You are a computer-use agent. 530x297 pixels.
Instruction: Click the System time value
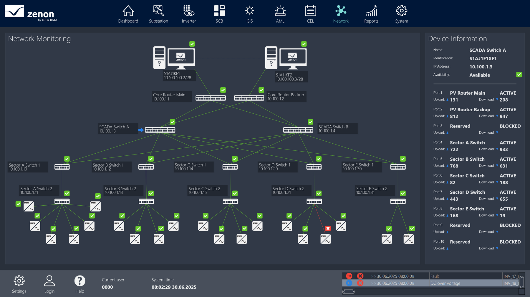click(174, 287)
